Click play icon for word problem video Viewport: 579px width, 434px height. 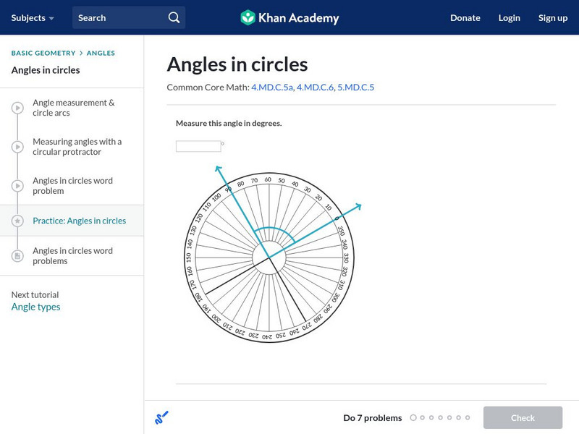click(17, 186)
